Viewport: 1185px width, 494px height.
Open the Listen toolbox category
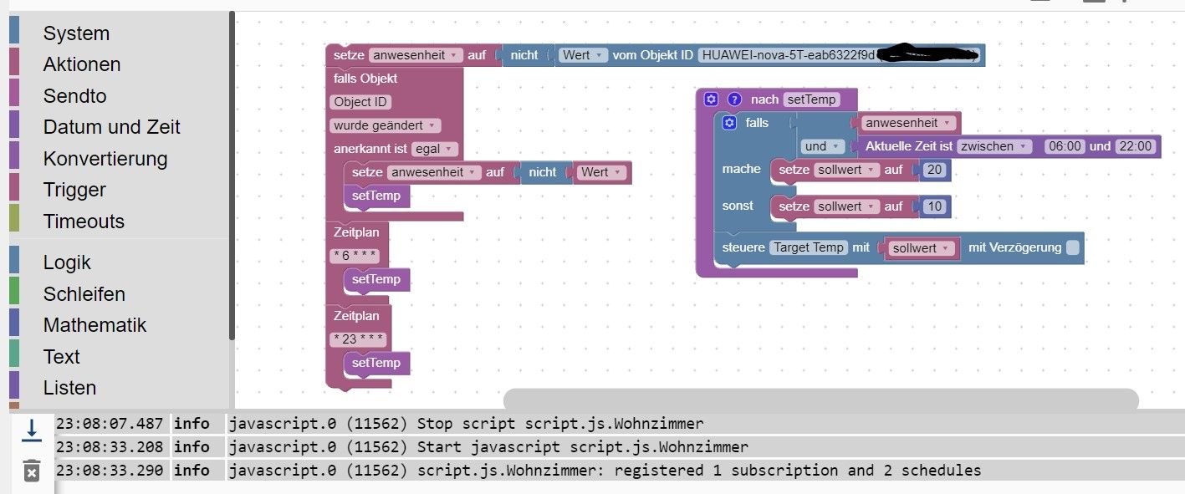[x=69, y=388]
